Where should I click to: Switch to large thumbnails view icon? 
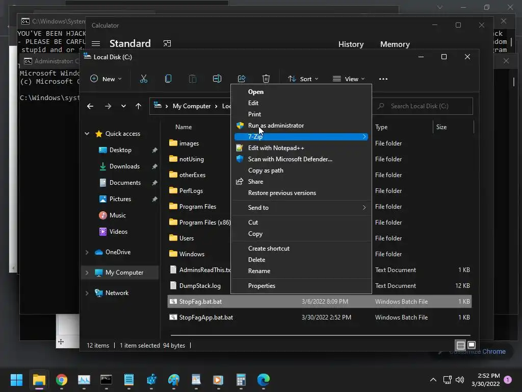[472, 345]
